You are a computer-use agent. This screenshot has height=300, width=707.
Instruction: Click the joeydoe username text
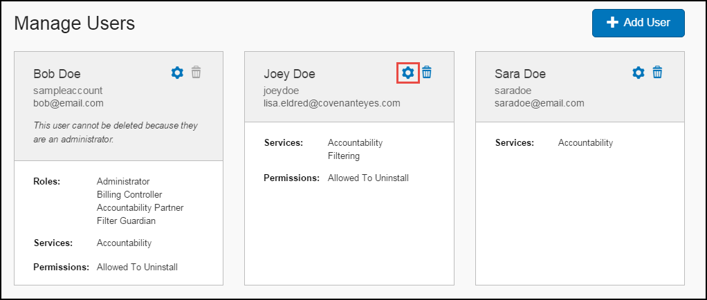click(282, 91)
